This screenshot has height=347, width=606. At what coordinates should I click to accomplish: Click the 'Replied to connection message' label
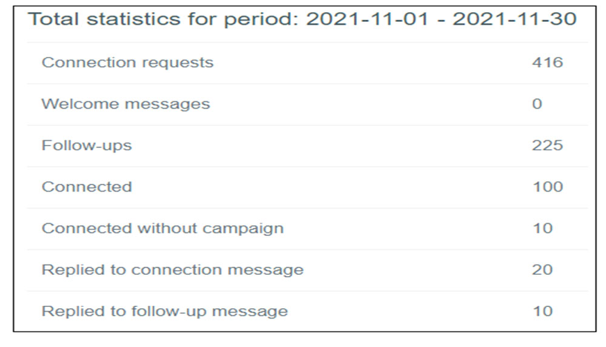pos(172,269)
